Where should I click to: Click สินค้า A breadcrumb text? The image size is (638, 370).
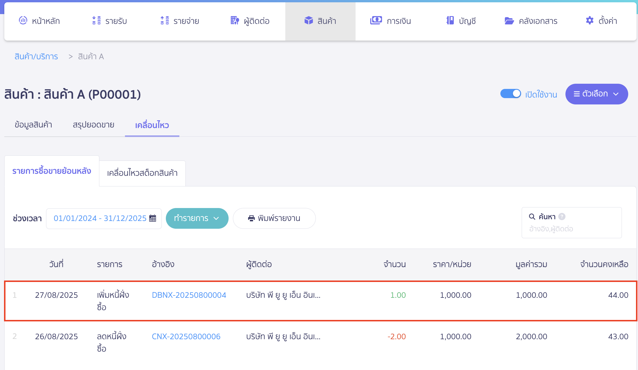point(91,56)
